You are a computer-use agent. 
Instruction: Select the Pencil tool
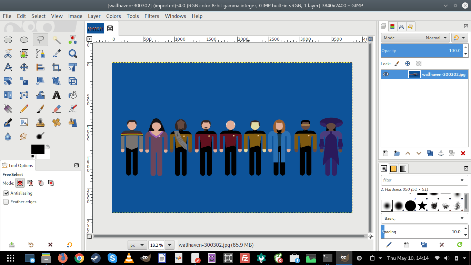coord(24,109)
